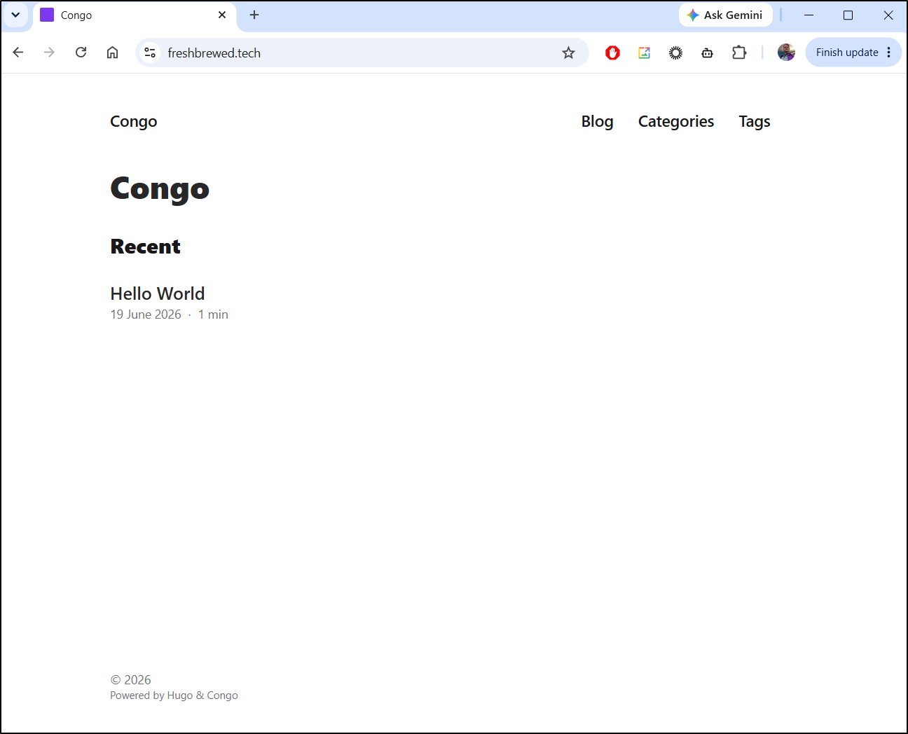Image resolution: width=908 pixels, height=734 pixels.
Task: Click the 19 June 2026 date text
Action: pyautogui.click(x=146, y=314)
